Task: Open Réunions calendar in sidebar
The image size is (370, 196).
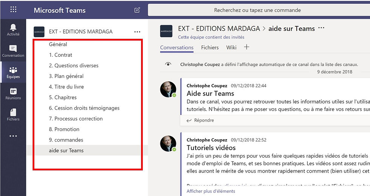Action: click(13, 94)
